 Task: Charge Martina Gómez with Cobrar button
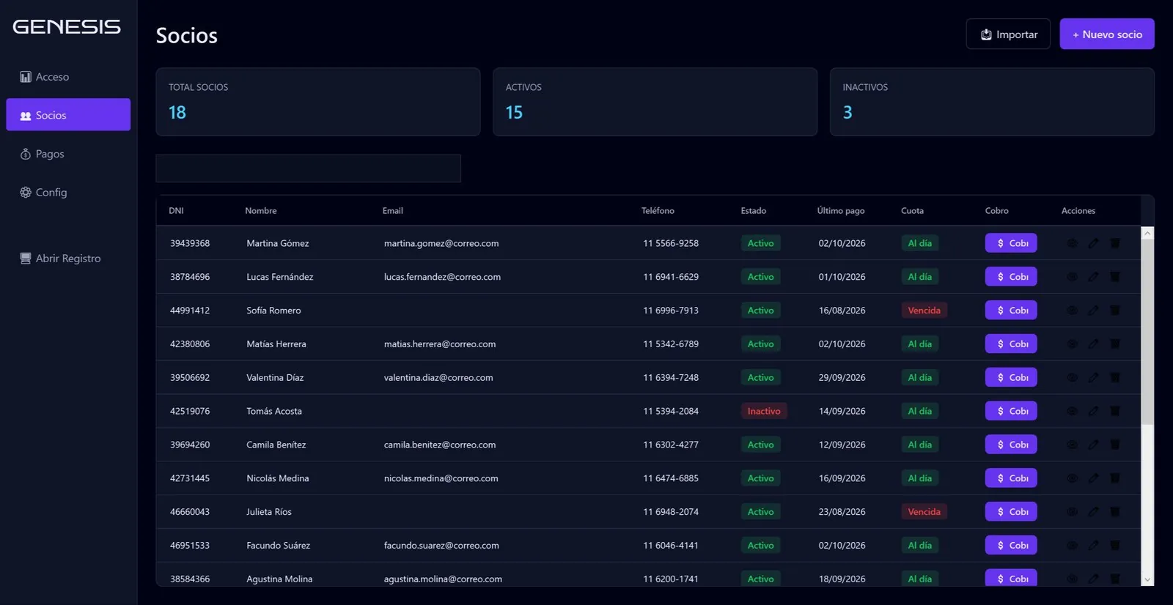[x=1011, y=243]
